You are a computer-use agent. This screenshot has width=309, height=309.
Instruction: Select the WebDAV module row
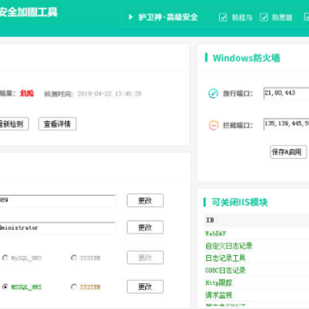tap(257, 233)
